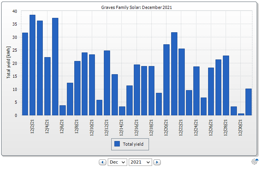261x169 pixels.
Task: Click the 12/22/21 yield bar
Action: (181, 82)
